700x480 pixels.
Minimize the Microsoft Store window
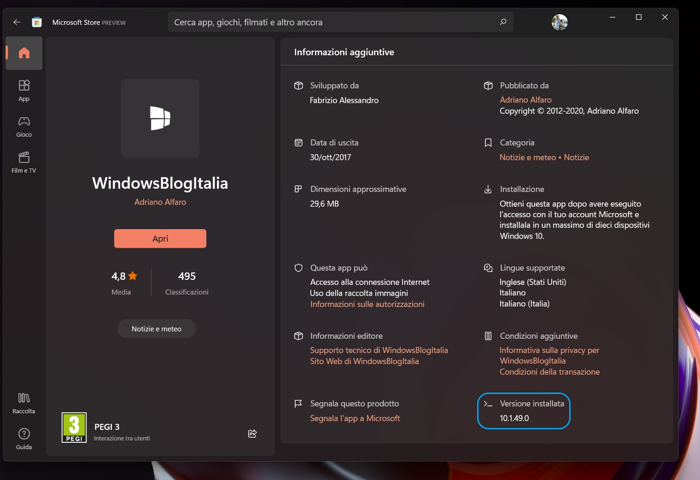(x=612, y=17)
